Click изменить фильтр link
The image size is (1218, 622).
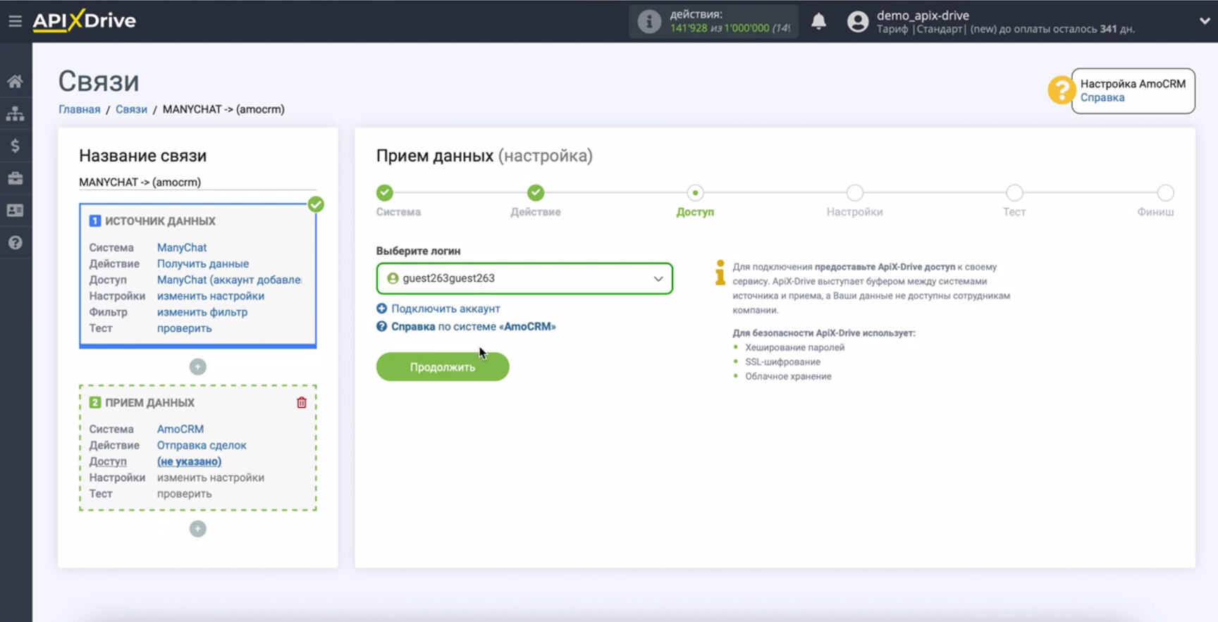point(202,312)
